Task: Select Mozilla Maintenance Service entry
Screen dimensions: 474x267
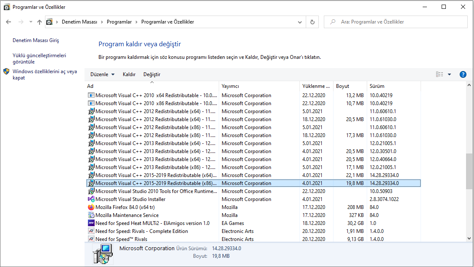Action: point(253,215)
